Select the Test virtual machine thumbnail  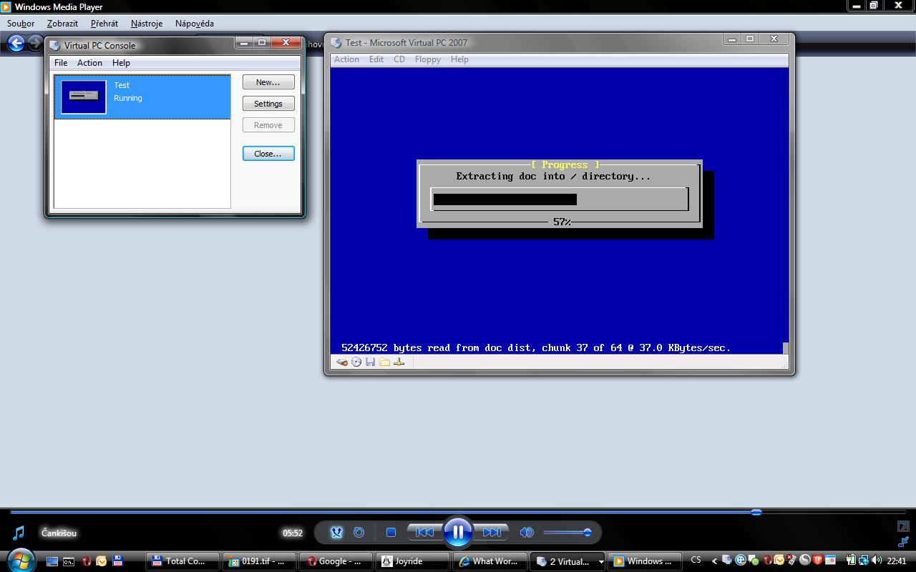[x=84, y=97]
